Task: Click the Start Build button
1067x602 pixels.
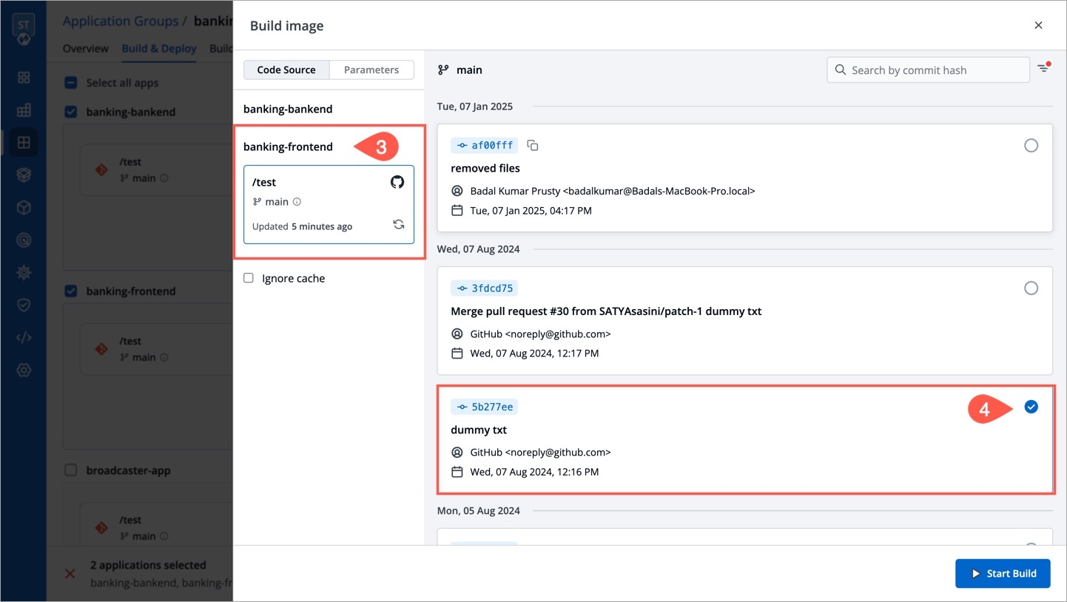Action: pos(1002,573)
